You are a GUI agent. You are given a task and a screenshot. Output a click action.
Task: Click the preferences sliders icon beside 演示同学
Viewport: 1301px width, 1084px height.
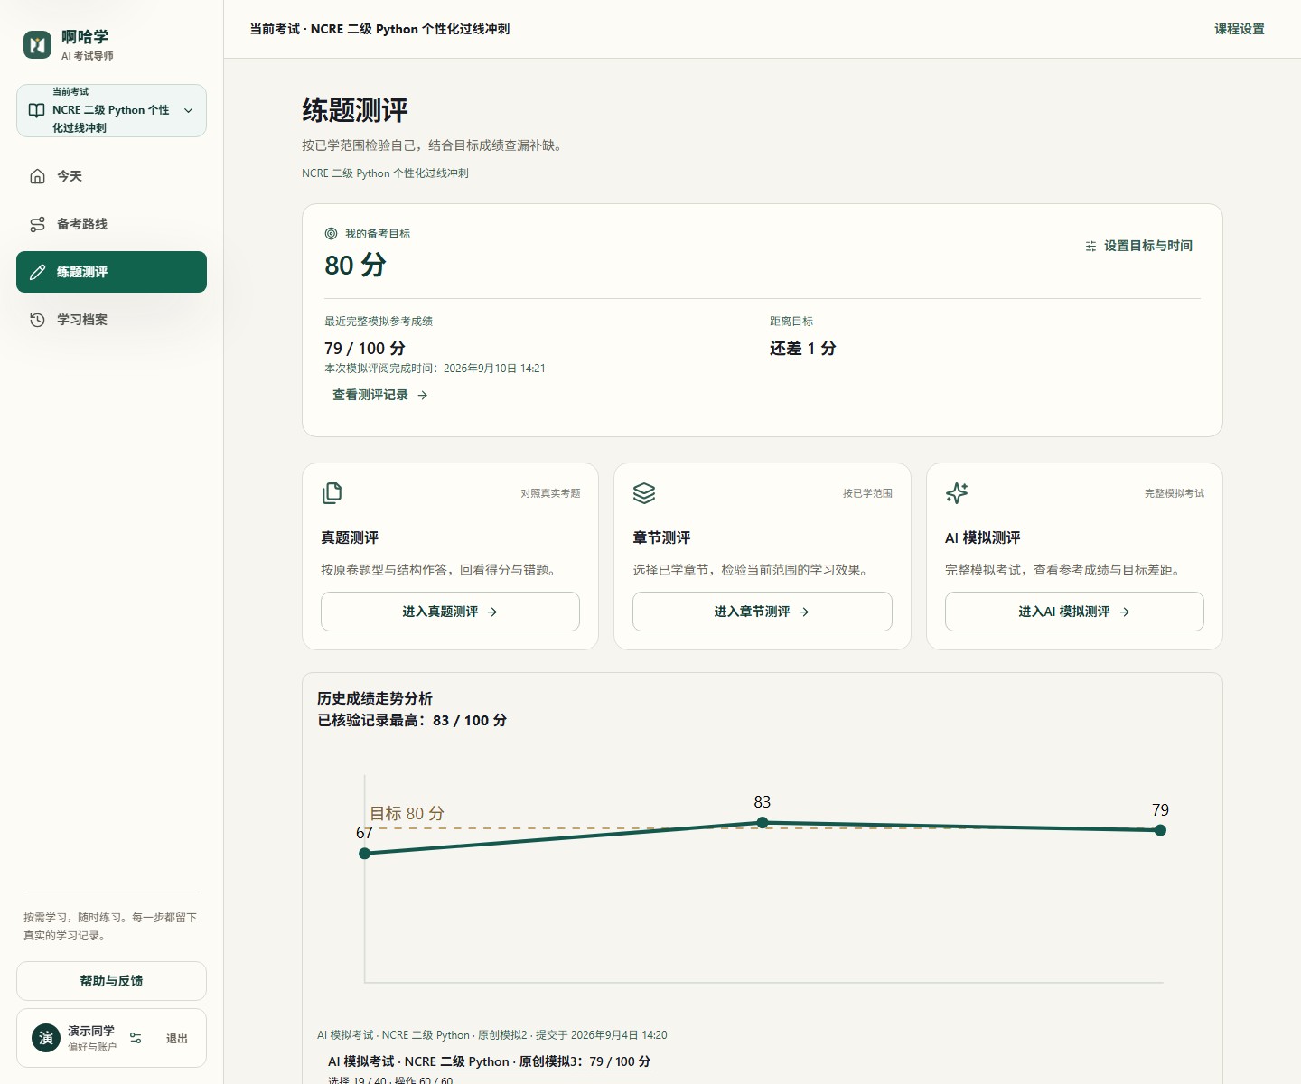136,1038
